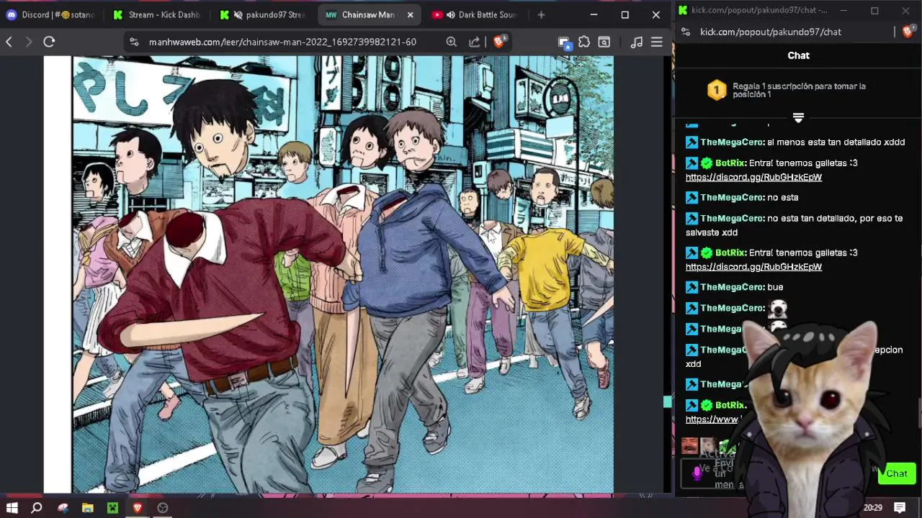Open Brave Shields in Kick chat window
This screenshot has height=518, width=922.
click(908, 32)
